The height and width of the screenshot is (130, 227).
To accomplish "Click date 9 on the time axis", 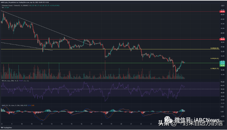I will click(12, 124).
